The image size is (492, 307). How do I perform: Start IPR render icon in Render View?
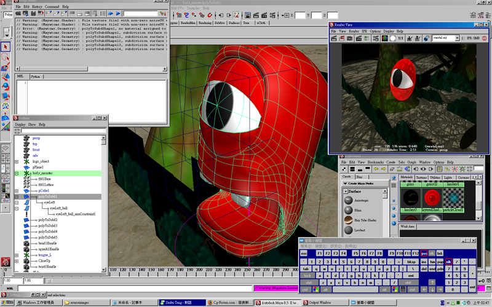coord(359,38)
